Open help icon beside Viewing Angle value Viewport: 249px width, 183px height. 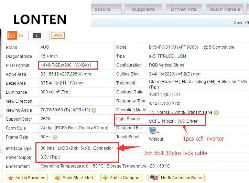pyautogui.click(x=94, y=110)
